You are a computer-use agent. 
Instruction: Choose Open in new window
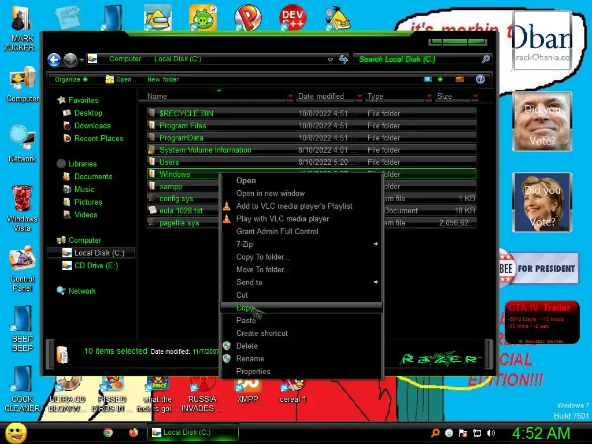click(301, 193)
